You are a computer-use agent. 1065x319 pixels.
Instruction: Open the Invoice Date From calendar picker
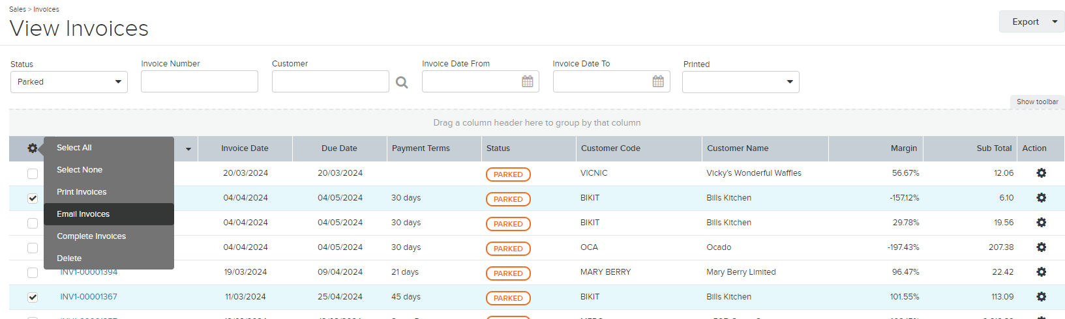tap(528, 81)
